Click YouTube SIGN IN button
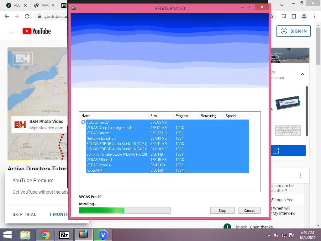The width and height of the screenshot is (321, 241). pyautogui.click(x=293, y=31)
